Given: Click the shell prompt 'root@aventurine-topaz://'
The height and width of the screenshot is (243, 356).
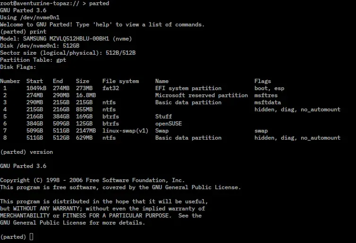Looking at the screenshot, I should pos(40,3).
